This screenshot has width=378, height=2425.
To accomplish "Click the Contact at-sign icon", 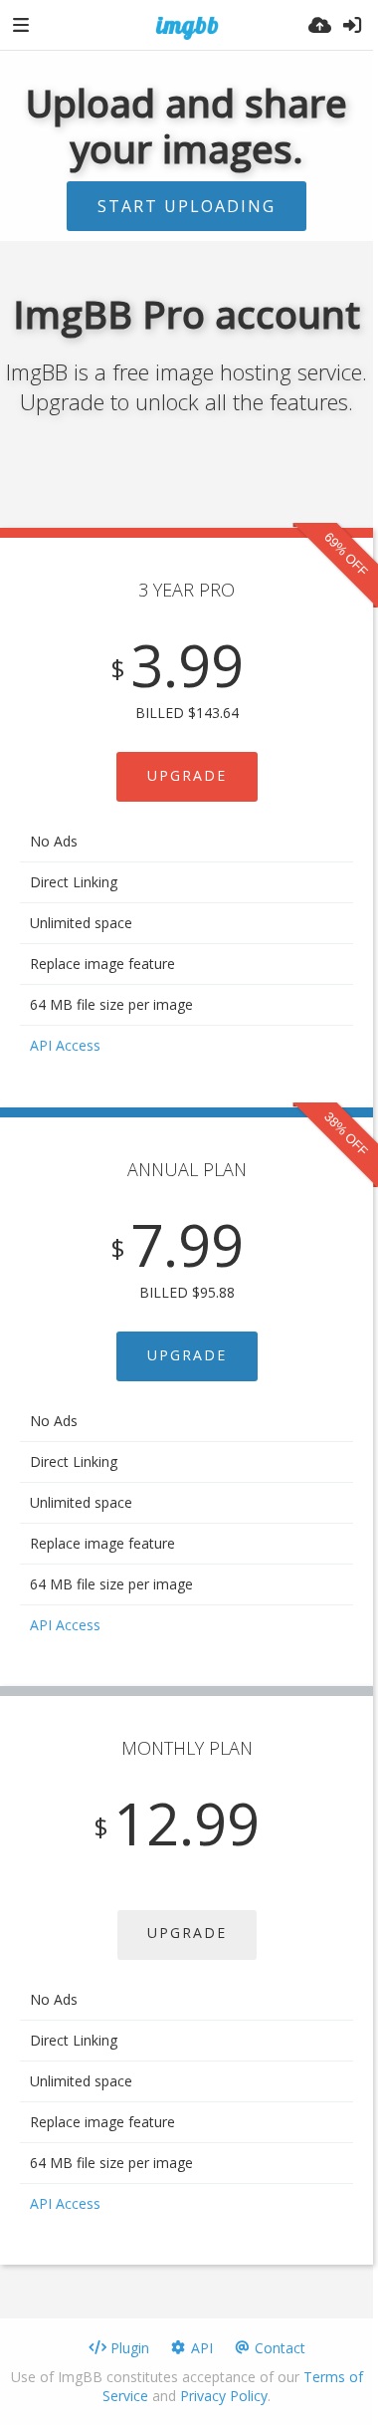I will coord(242,2347).
